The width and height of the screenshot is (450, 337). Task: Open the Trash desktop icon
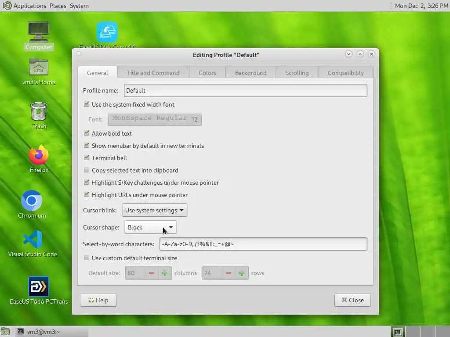tap(39, 115)
